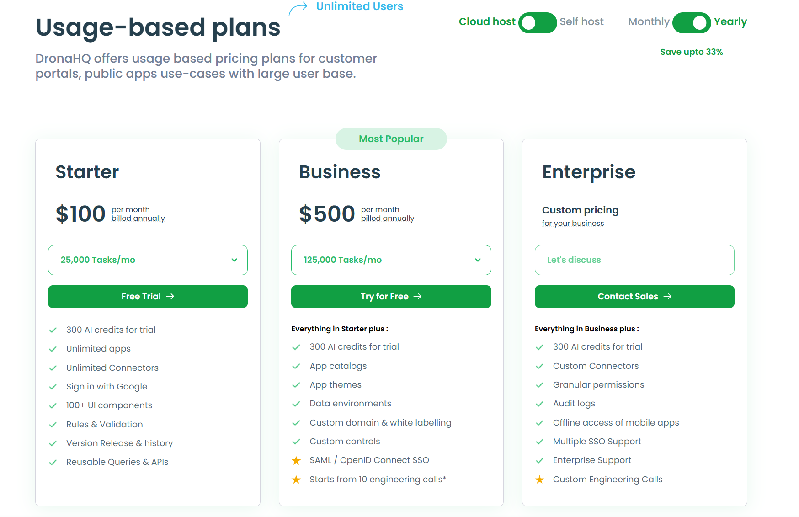
Task: Click the checkmark beside App themes
Action: coord(296,385)
